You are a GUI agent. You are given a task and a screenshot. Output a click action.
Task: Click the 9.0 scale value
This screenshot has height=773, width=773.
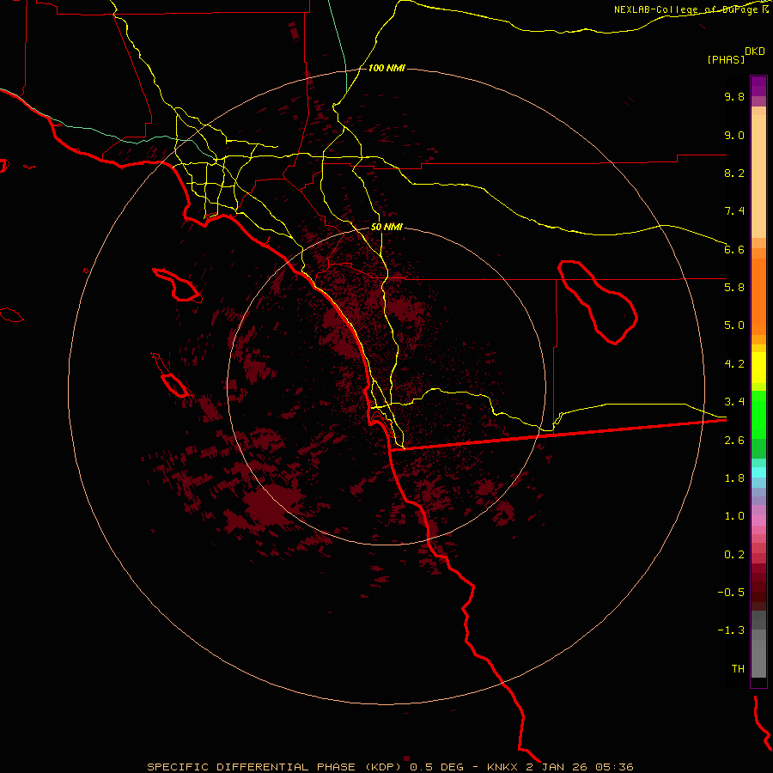coord(734,135)
